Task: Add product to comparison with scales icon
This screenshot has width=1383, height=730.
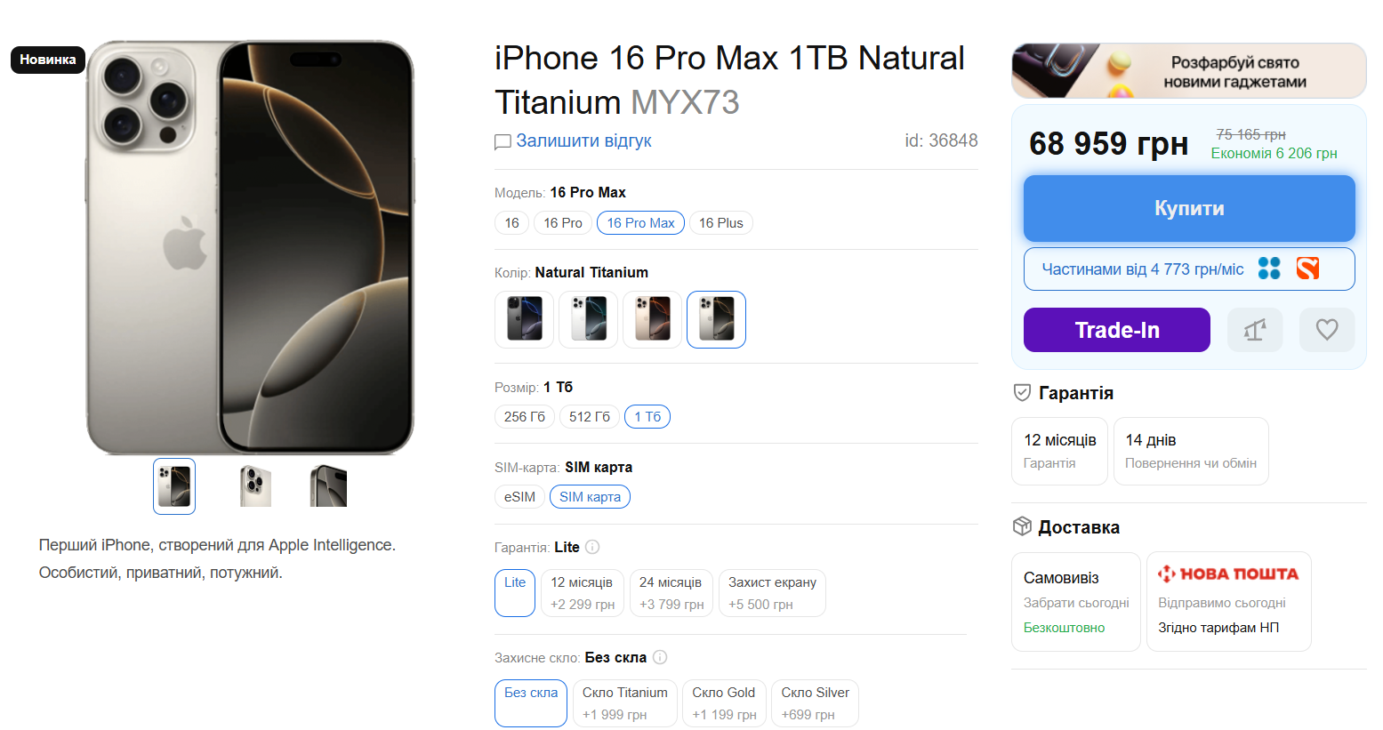Action: (x=1254, y=330)
